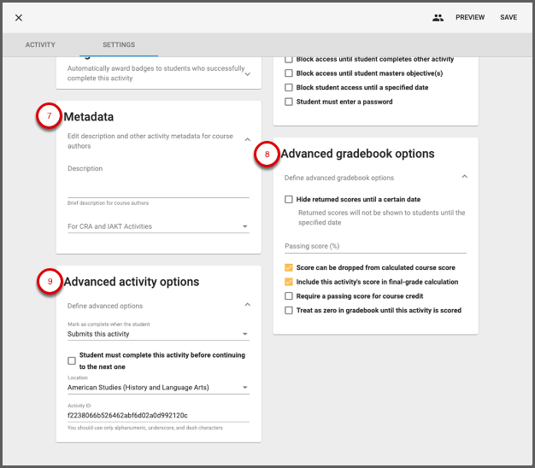Check Student must enter a password
The image size is (535, 468).
pyautogui.click(x=289, y=102)
